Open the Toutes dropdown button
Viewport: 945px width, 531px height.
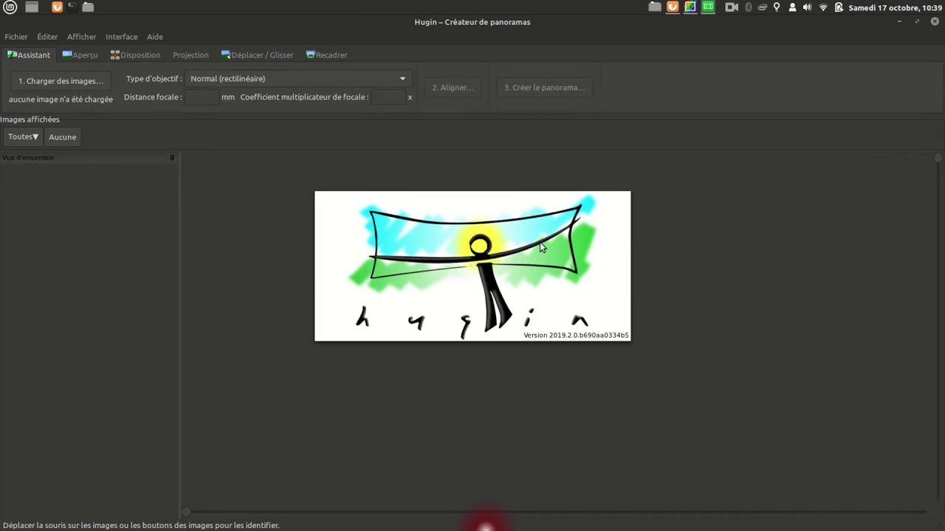point(23,137)
